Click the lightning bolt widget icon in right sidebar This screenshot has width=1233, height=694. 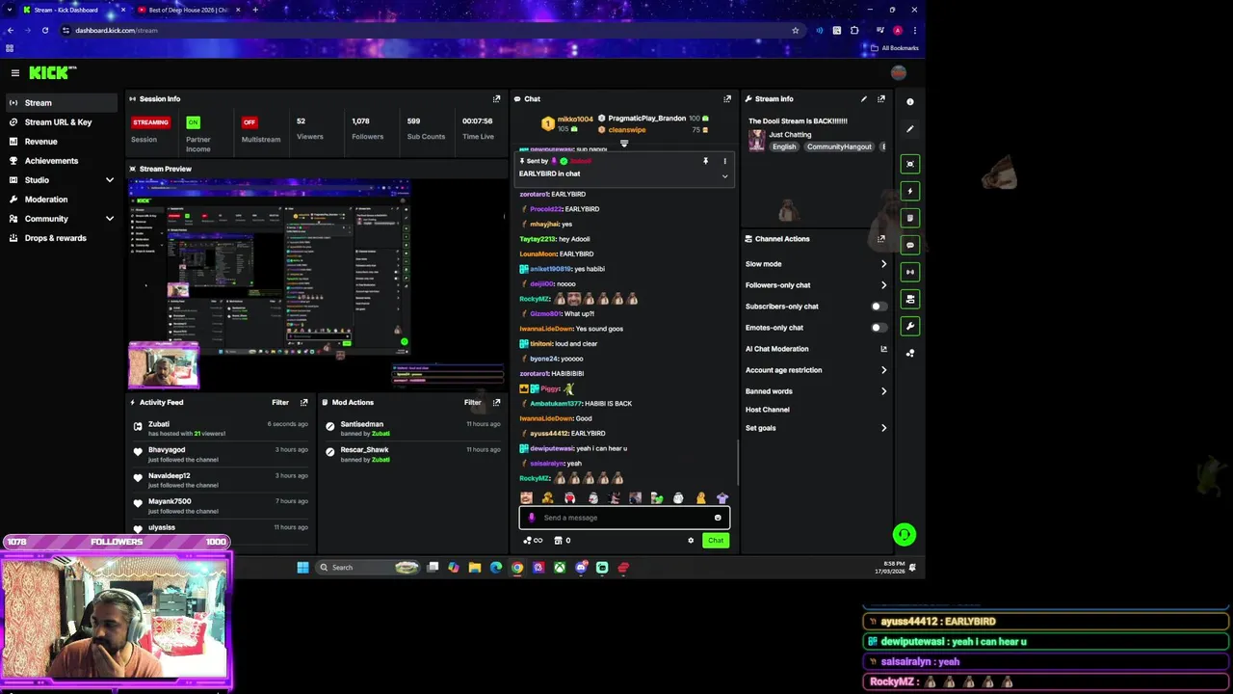tap(910, 191)
